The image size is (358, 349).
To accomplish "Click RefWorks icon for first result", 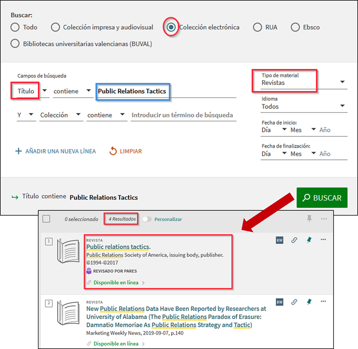I will click(279, 240).
